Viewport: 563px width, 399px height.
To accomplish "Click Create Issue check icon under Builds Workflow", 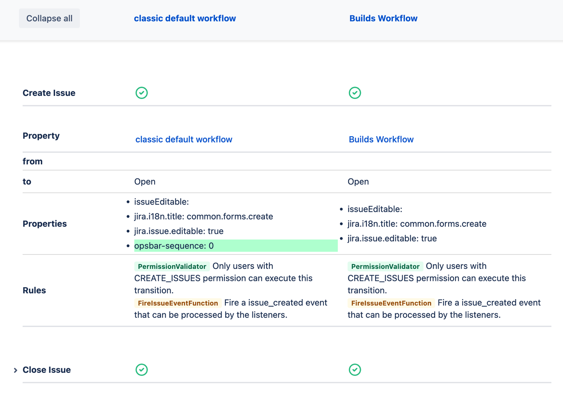I will pos(355,93).
